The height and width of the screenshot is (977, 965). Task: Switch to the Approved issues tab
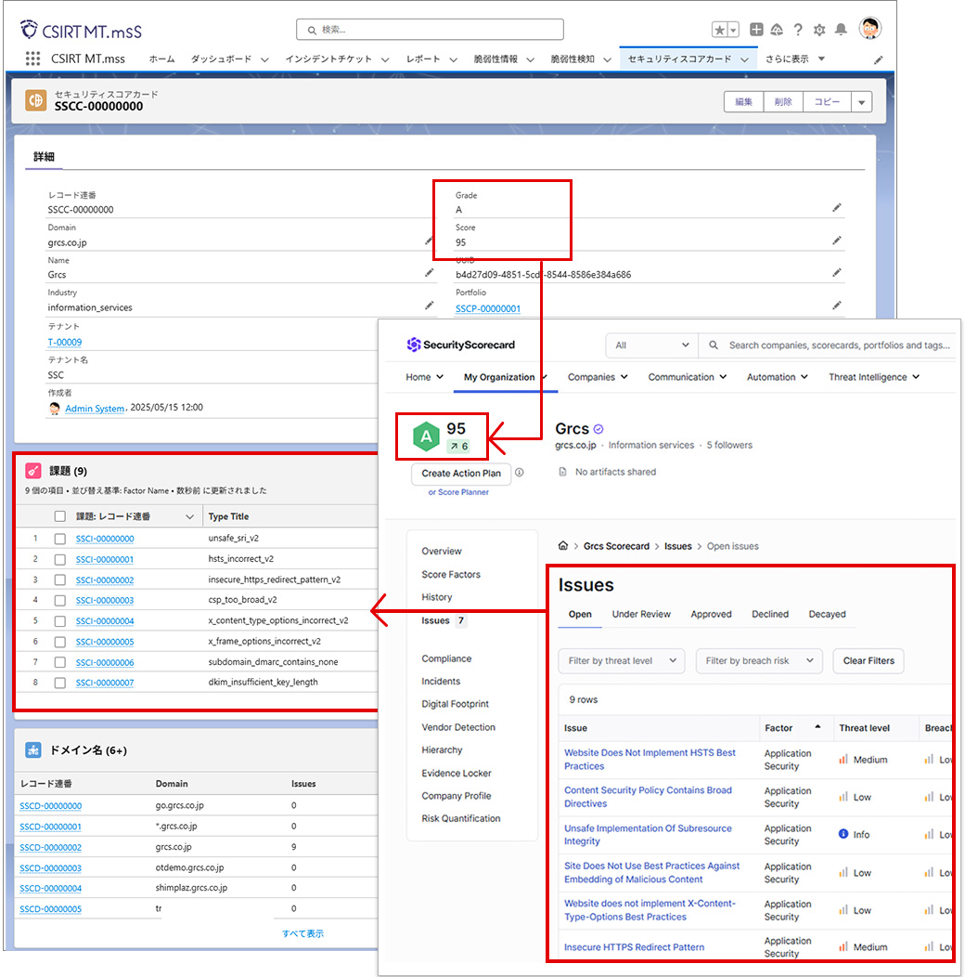711,614
